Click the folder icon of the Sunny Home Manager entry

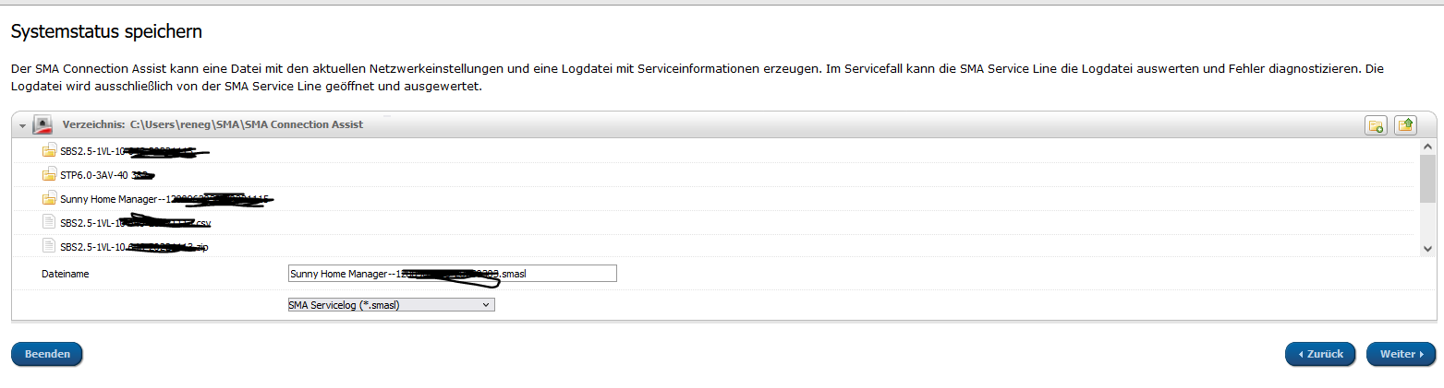[x=49, y=198]
